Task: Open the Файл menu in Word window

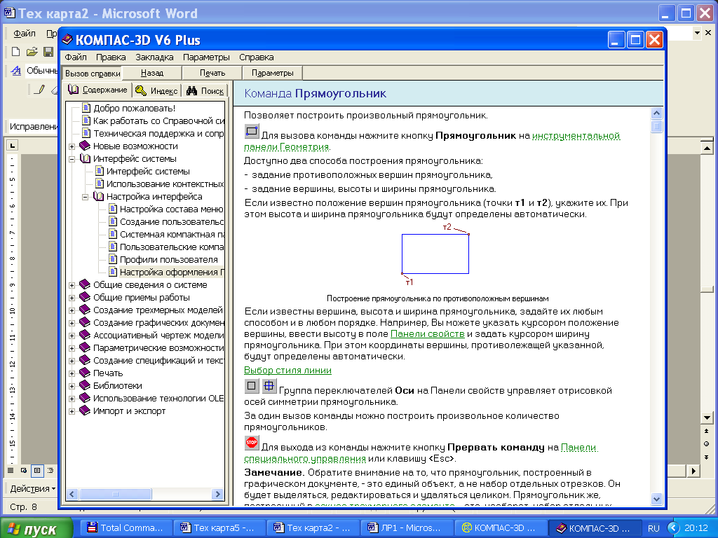Action: tap(25, 34)
